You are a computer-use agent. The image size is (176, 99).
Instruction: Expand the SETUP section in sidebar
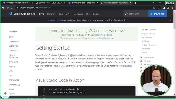click(x=11, y=37)
